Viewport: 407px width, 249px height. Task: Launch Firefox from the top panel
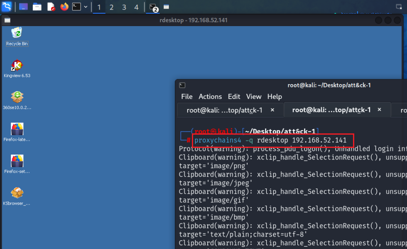tap(64, 7)
